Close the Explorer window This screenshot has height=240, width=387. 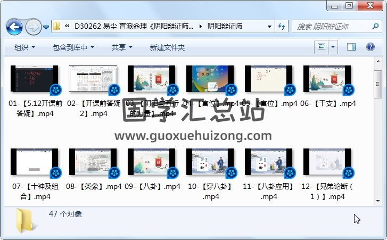[x=370, y=5]
